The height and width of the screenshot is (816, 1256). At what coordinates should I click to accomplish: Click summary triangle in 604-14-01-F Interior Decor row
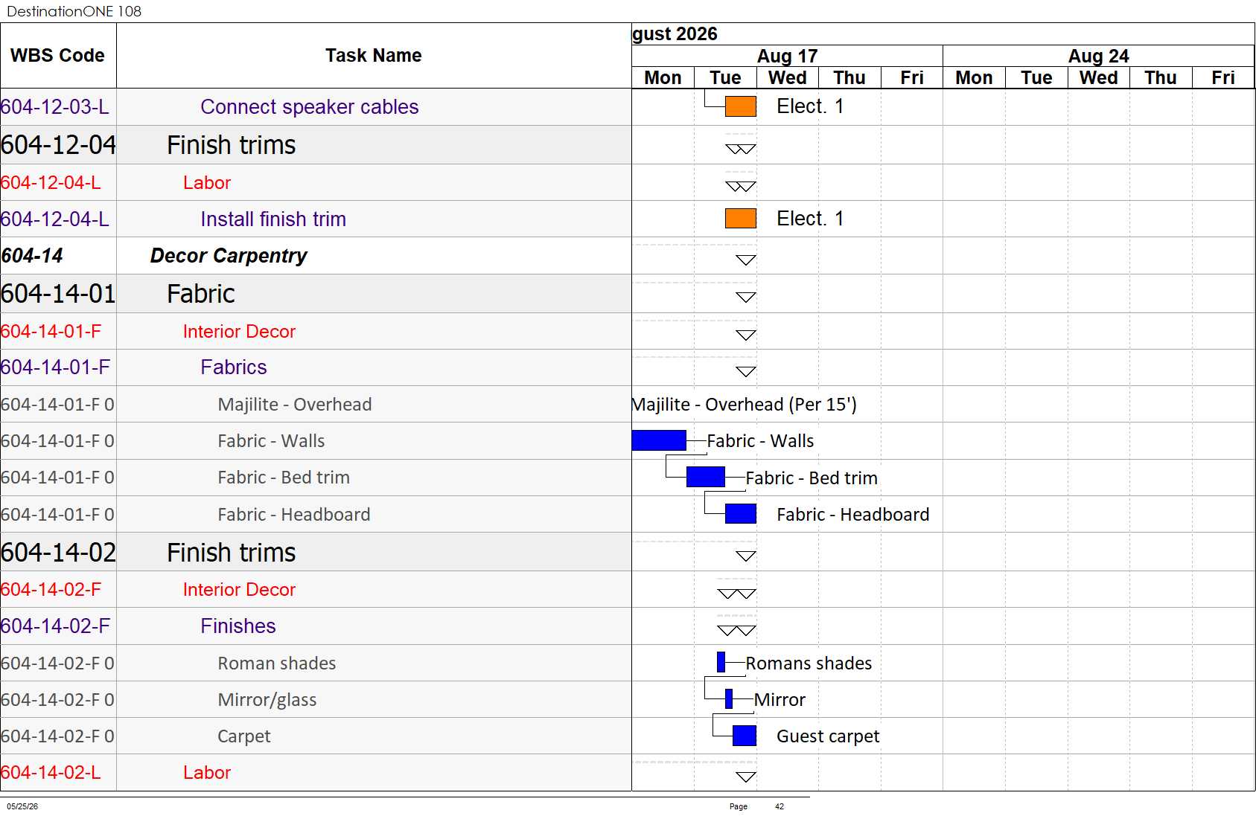point(746,335)
